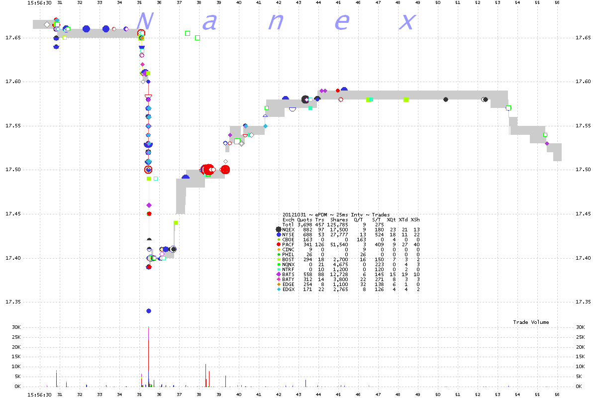Select the 'Q/T' column header
Viewport: 597px width, 398px height.
358,219
